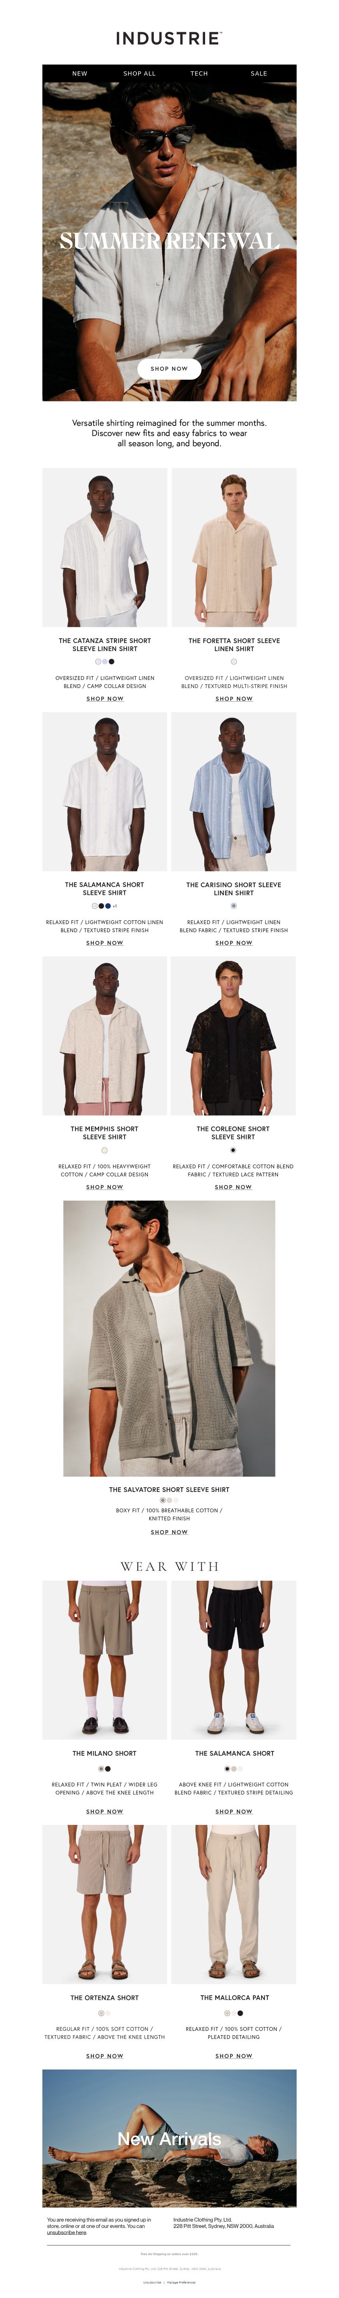Click SHOP NOW button on hero image
Screen dimensions: 339x2298
169,369
